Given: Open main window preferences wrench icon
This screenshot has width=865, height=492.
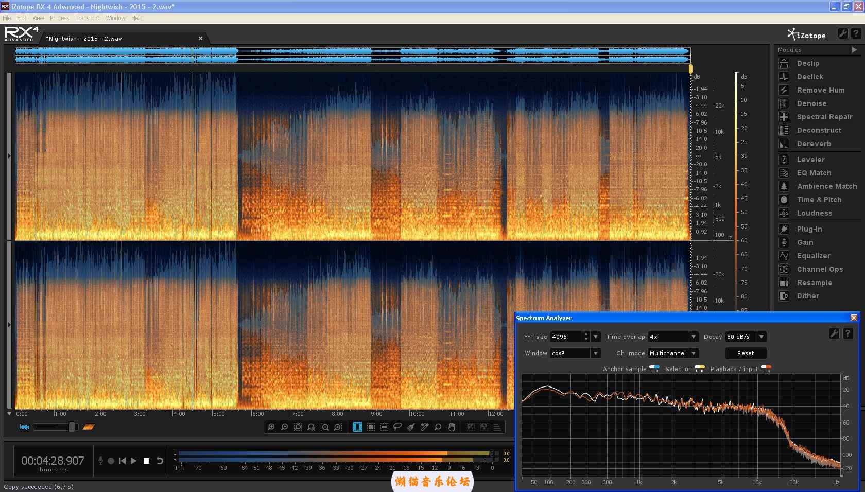Looking at the screenshot, I should click(843, 33).
